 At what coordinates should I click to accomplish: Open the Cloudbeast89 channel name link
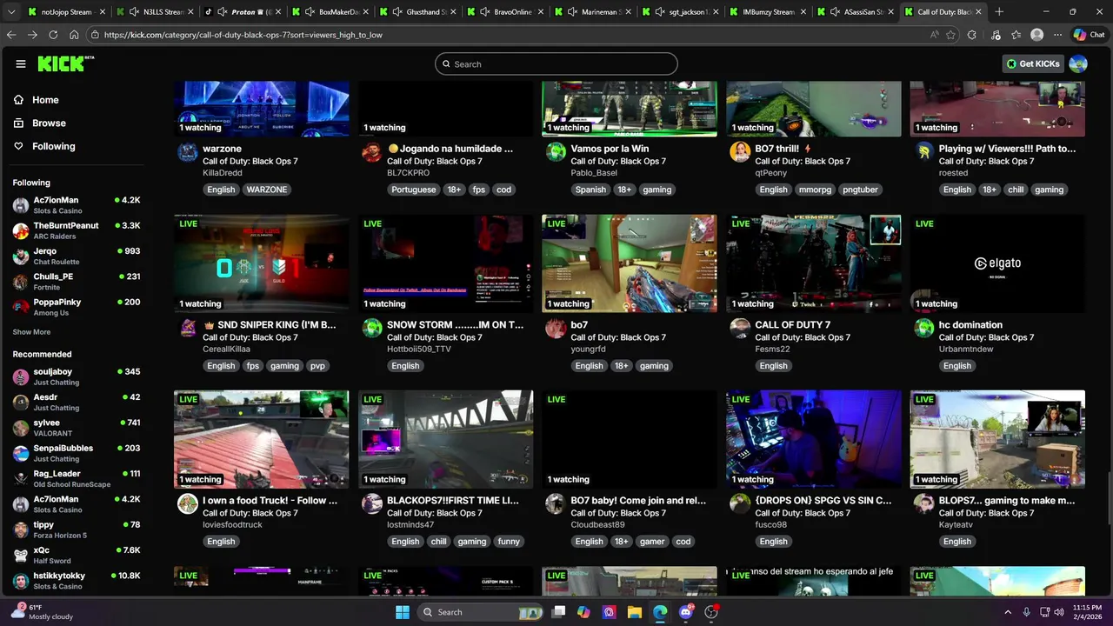(597, 525)
